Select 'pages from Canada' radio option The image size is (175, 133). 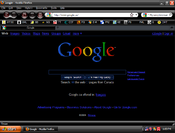click(87, 82)
